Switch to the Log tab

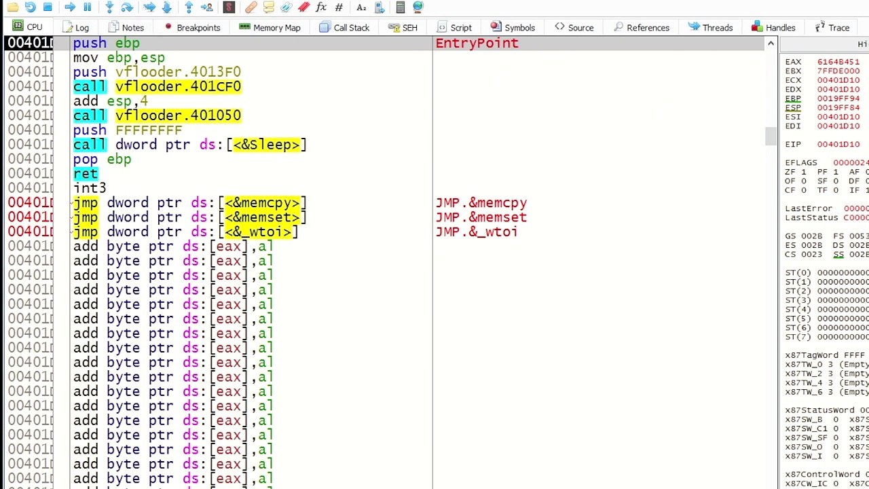tap(75, 27)
